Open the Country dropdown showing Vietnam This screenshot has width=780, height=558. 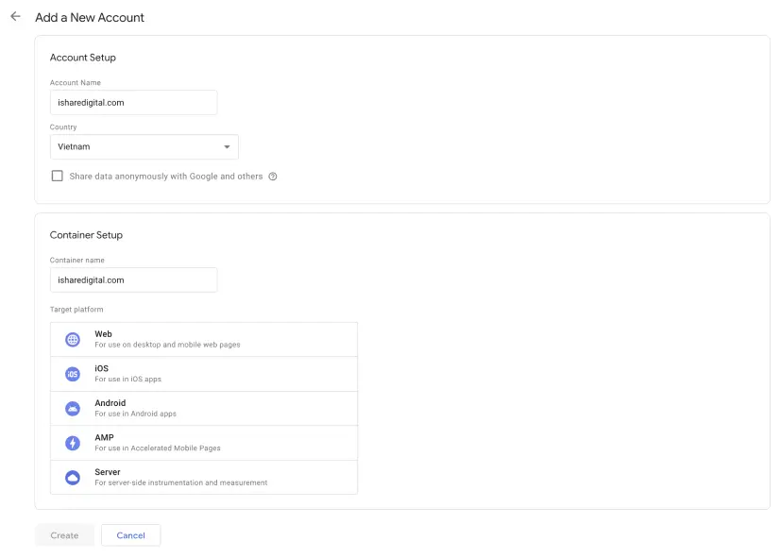(144, 146)
